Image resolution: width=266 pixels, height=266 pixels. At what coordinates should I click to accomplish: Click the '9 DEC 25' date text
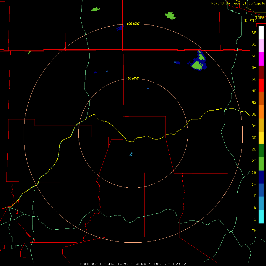pos(160,264)
